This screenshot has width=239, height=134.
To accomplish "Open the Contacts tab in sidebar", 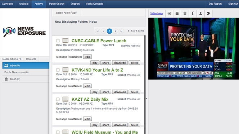I will [x=31, y=59].
